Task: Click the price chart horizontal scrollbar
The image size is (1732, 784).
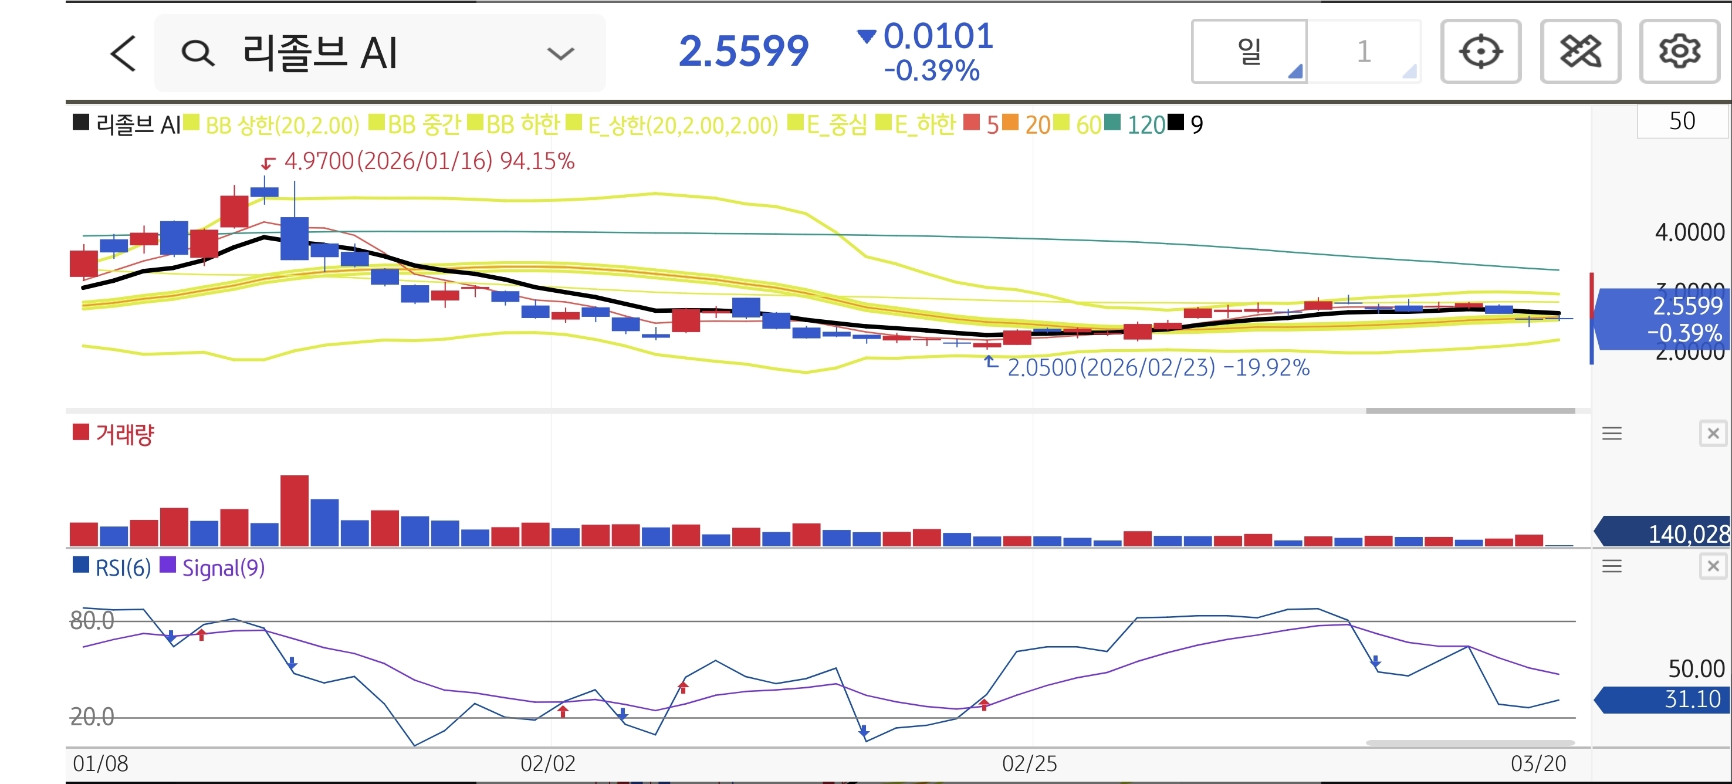Action: pyautogui.click(x=1470, y=410)
